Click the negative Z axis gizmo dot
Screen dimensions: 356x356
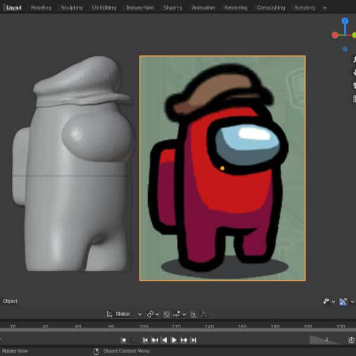[x=345, y=49]
